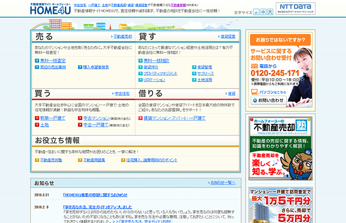
Task: Open the リロケーション link
Action: (154, 80)
